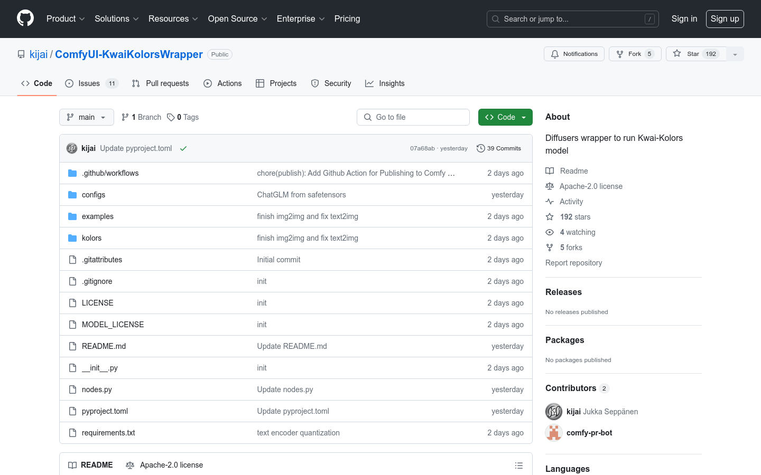The image size is (761, 475).
Task: Click the Sign up button
Action: [x=725, y=19]
